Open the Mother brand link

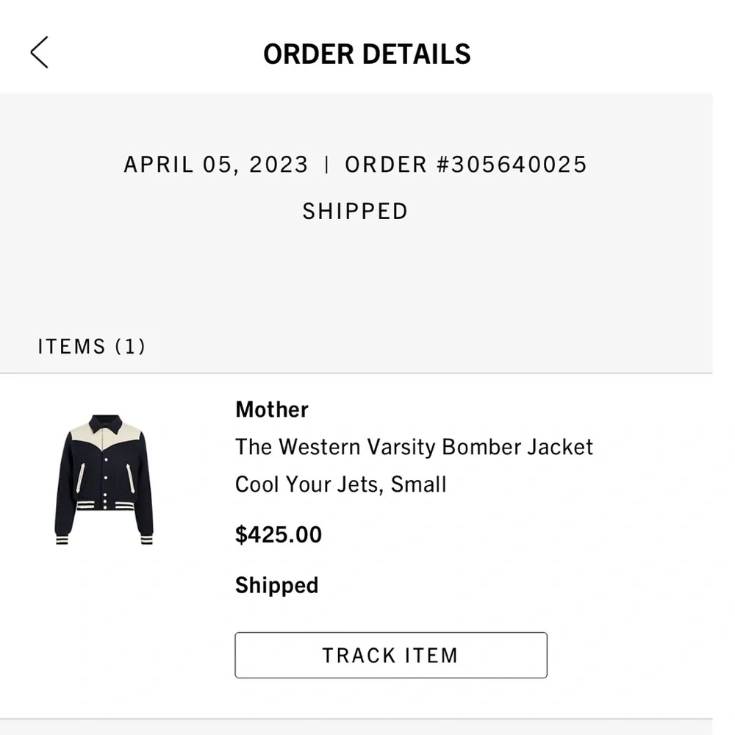[x=271, y=409]
